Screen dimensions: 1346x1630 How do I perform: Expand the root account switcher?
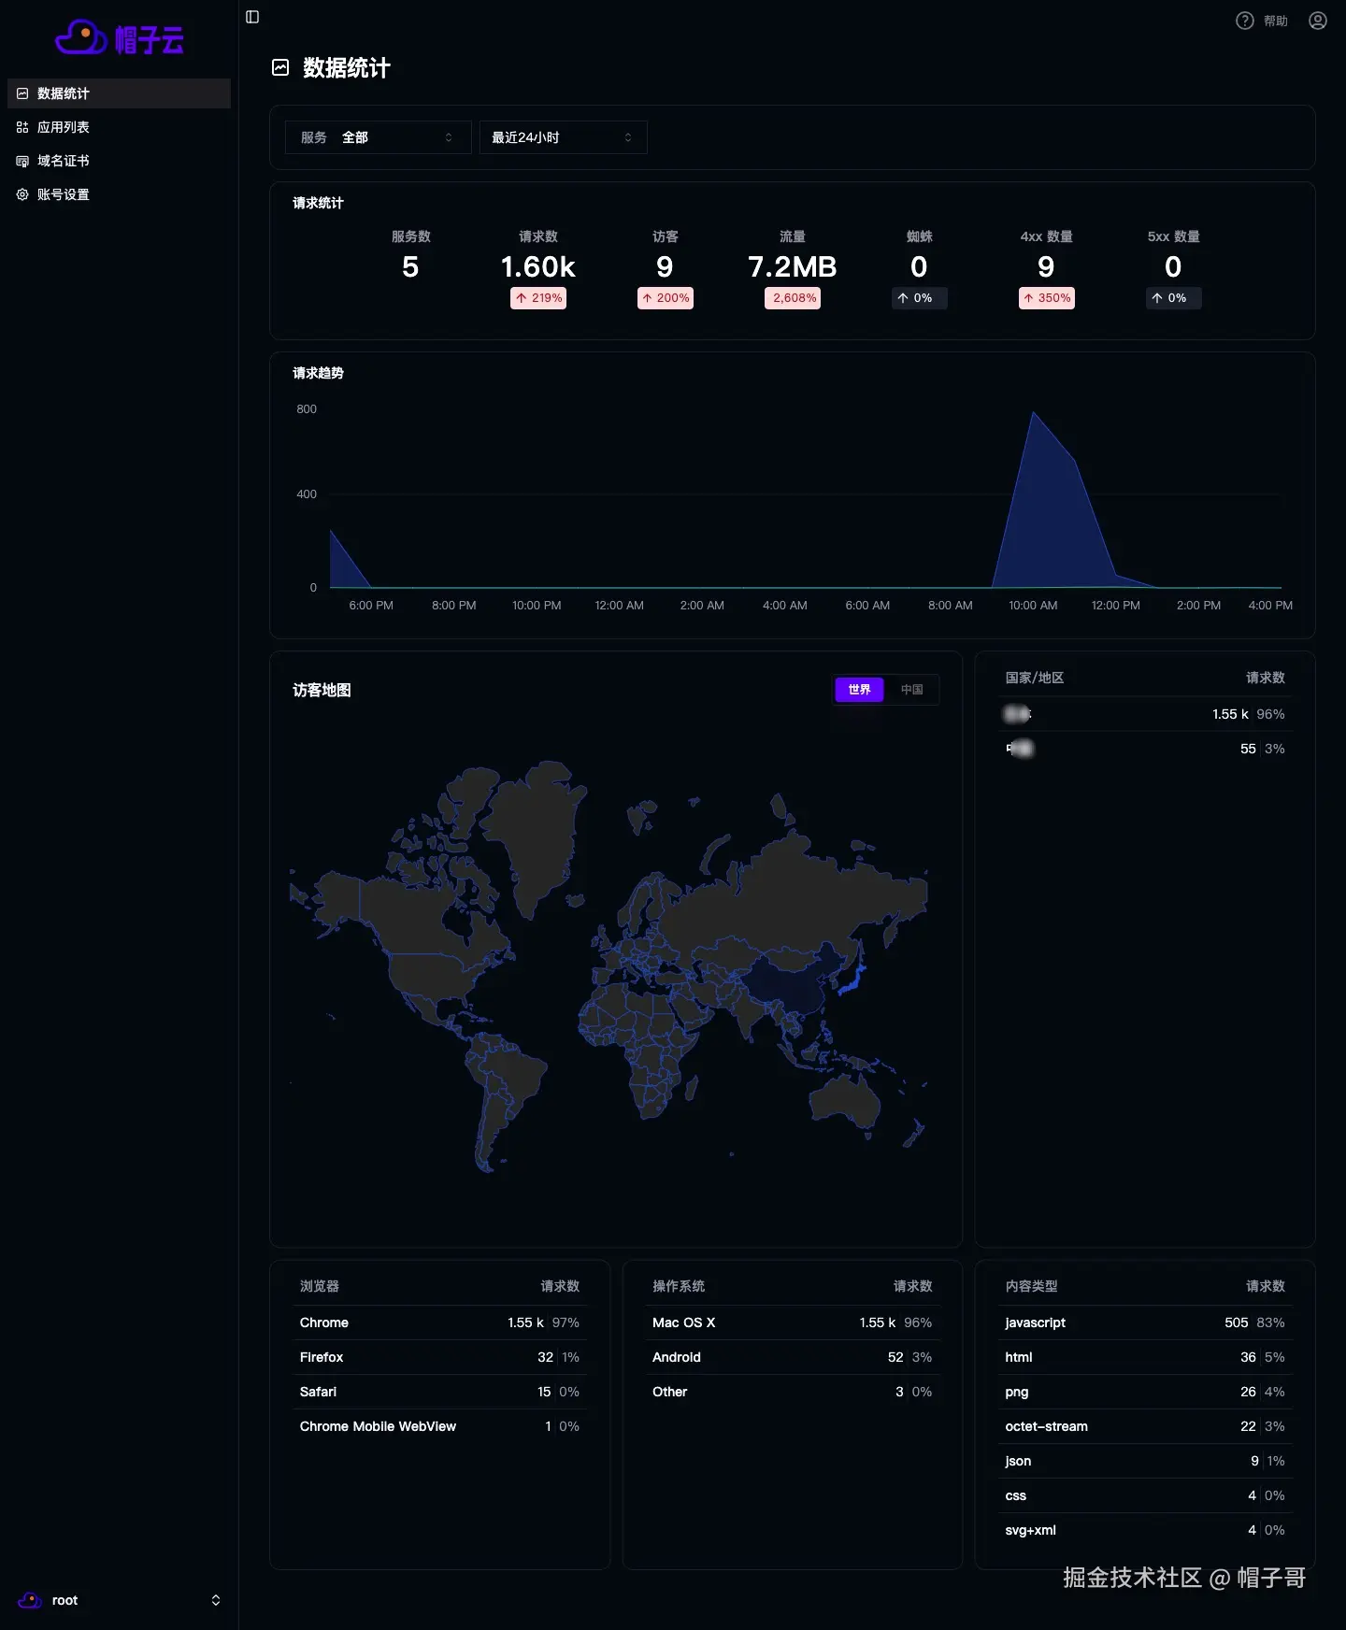(216, 1600)
